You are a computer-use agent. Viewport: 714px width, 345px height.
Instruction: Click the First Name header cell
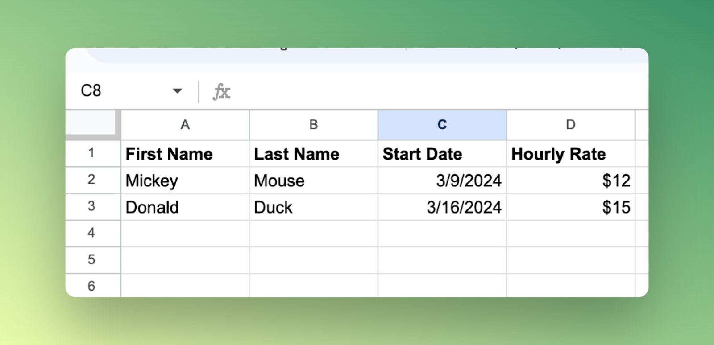click(x=185, y=154)
